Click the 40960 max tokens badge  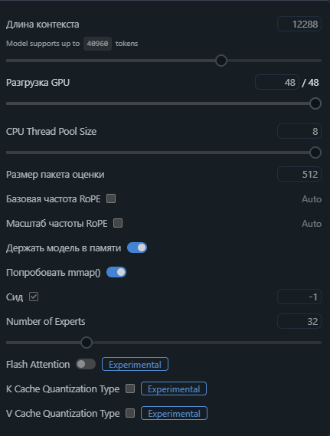click(x=97, y=44)
